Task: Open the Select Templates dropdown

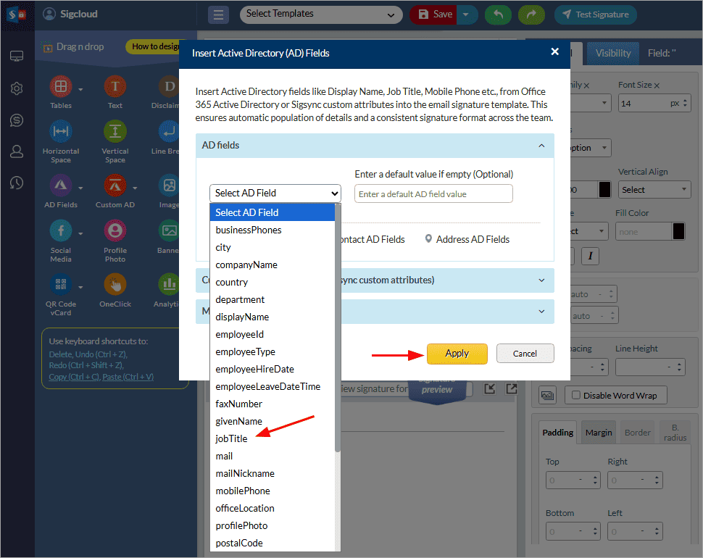Action: 321,14
